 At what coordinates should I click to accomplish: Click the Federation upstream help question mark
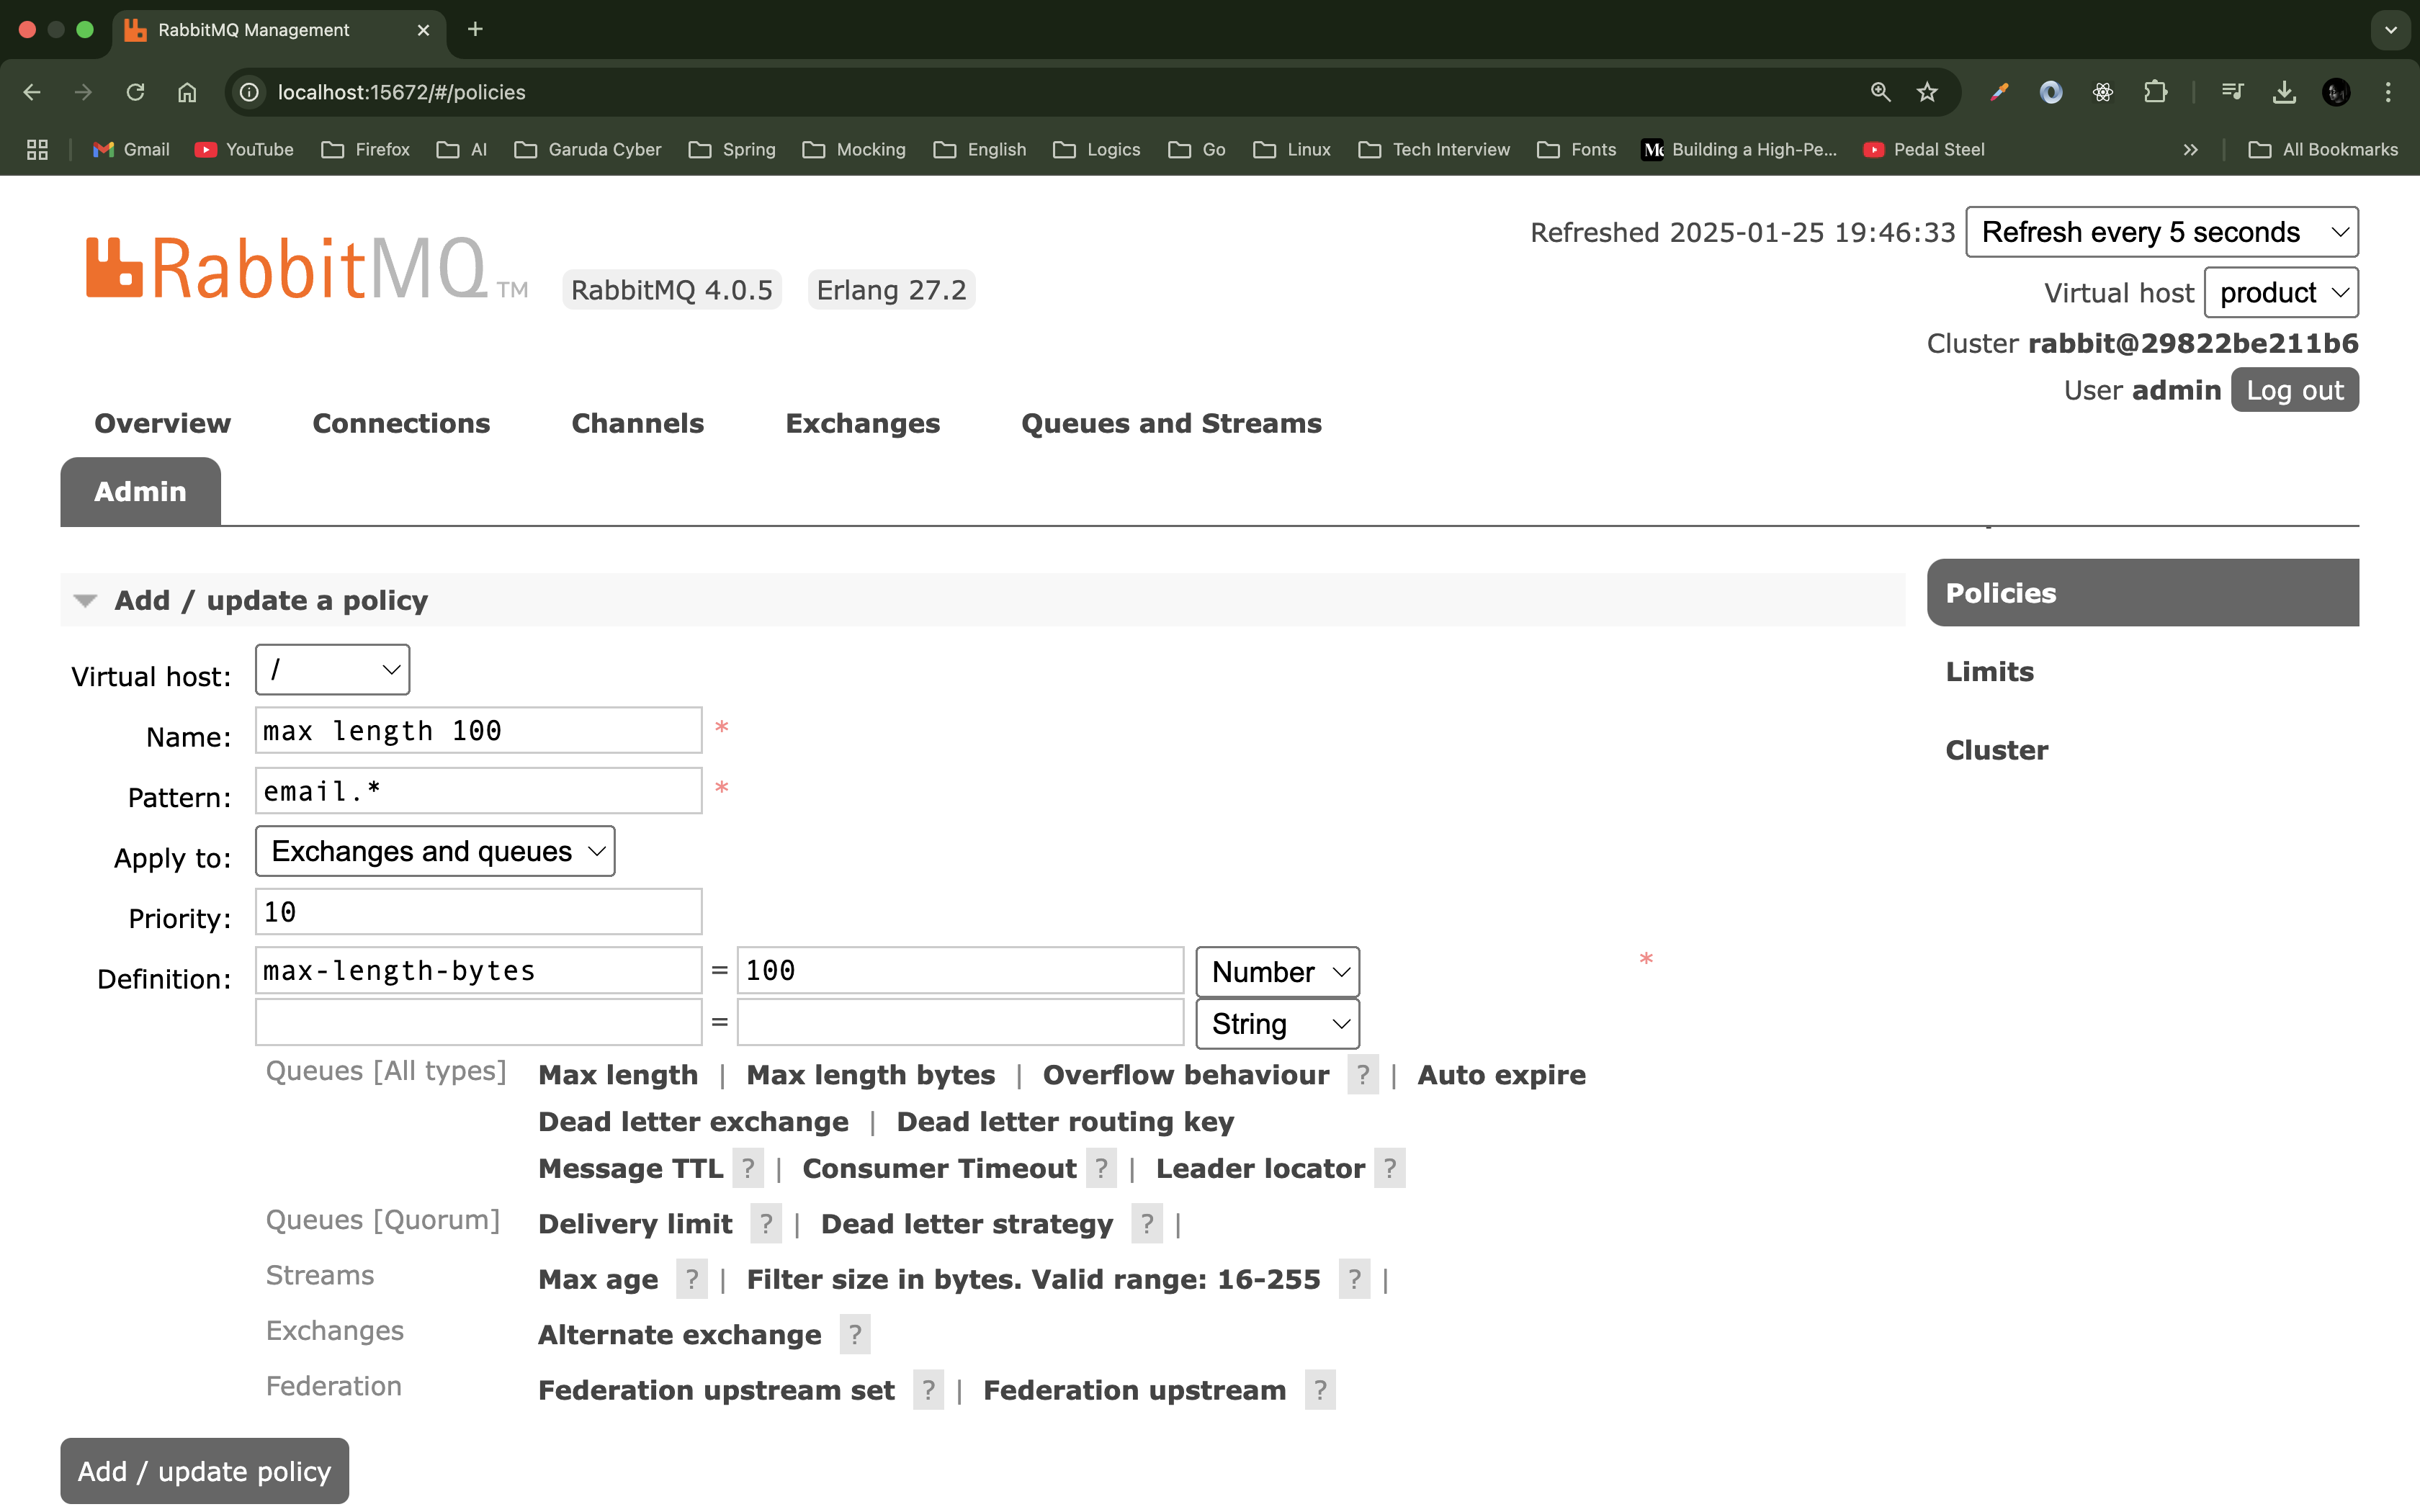pyautogui.click(x=1320, y=1390)
